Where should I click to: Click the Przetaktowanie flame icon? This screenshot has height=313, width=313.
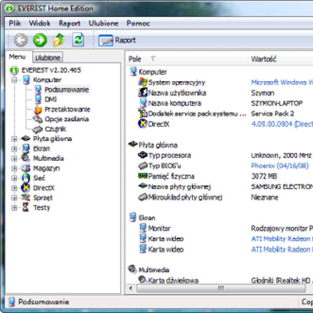(38, 109)
